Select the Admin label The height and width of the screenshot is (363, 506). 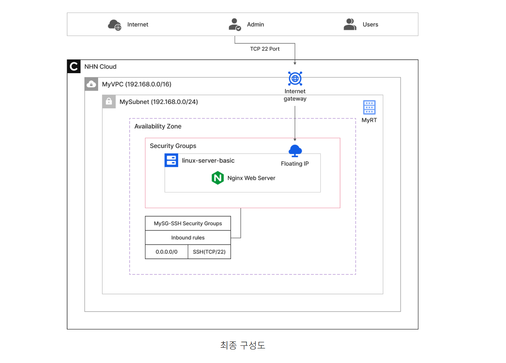click(256, 25)
